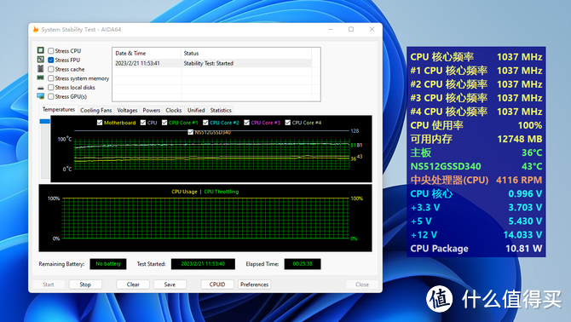Click the disk icon beside Stress local disks
Viewport: 571px width, 322px height.
(x=40, y=88)
